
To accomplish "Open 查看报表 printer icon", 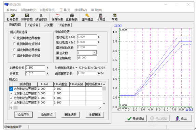I will coord(72,15).
